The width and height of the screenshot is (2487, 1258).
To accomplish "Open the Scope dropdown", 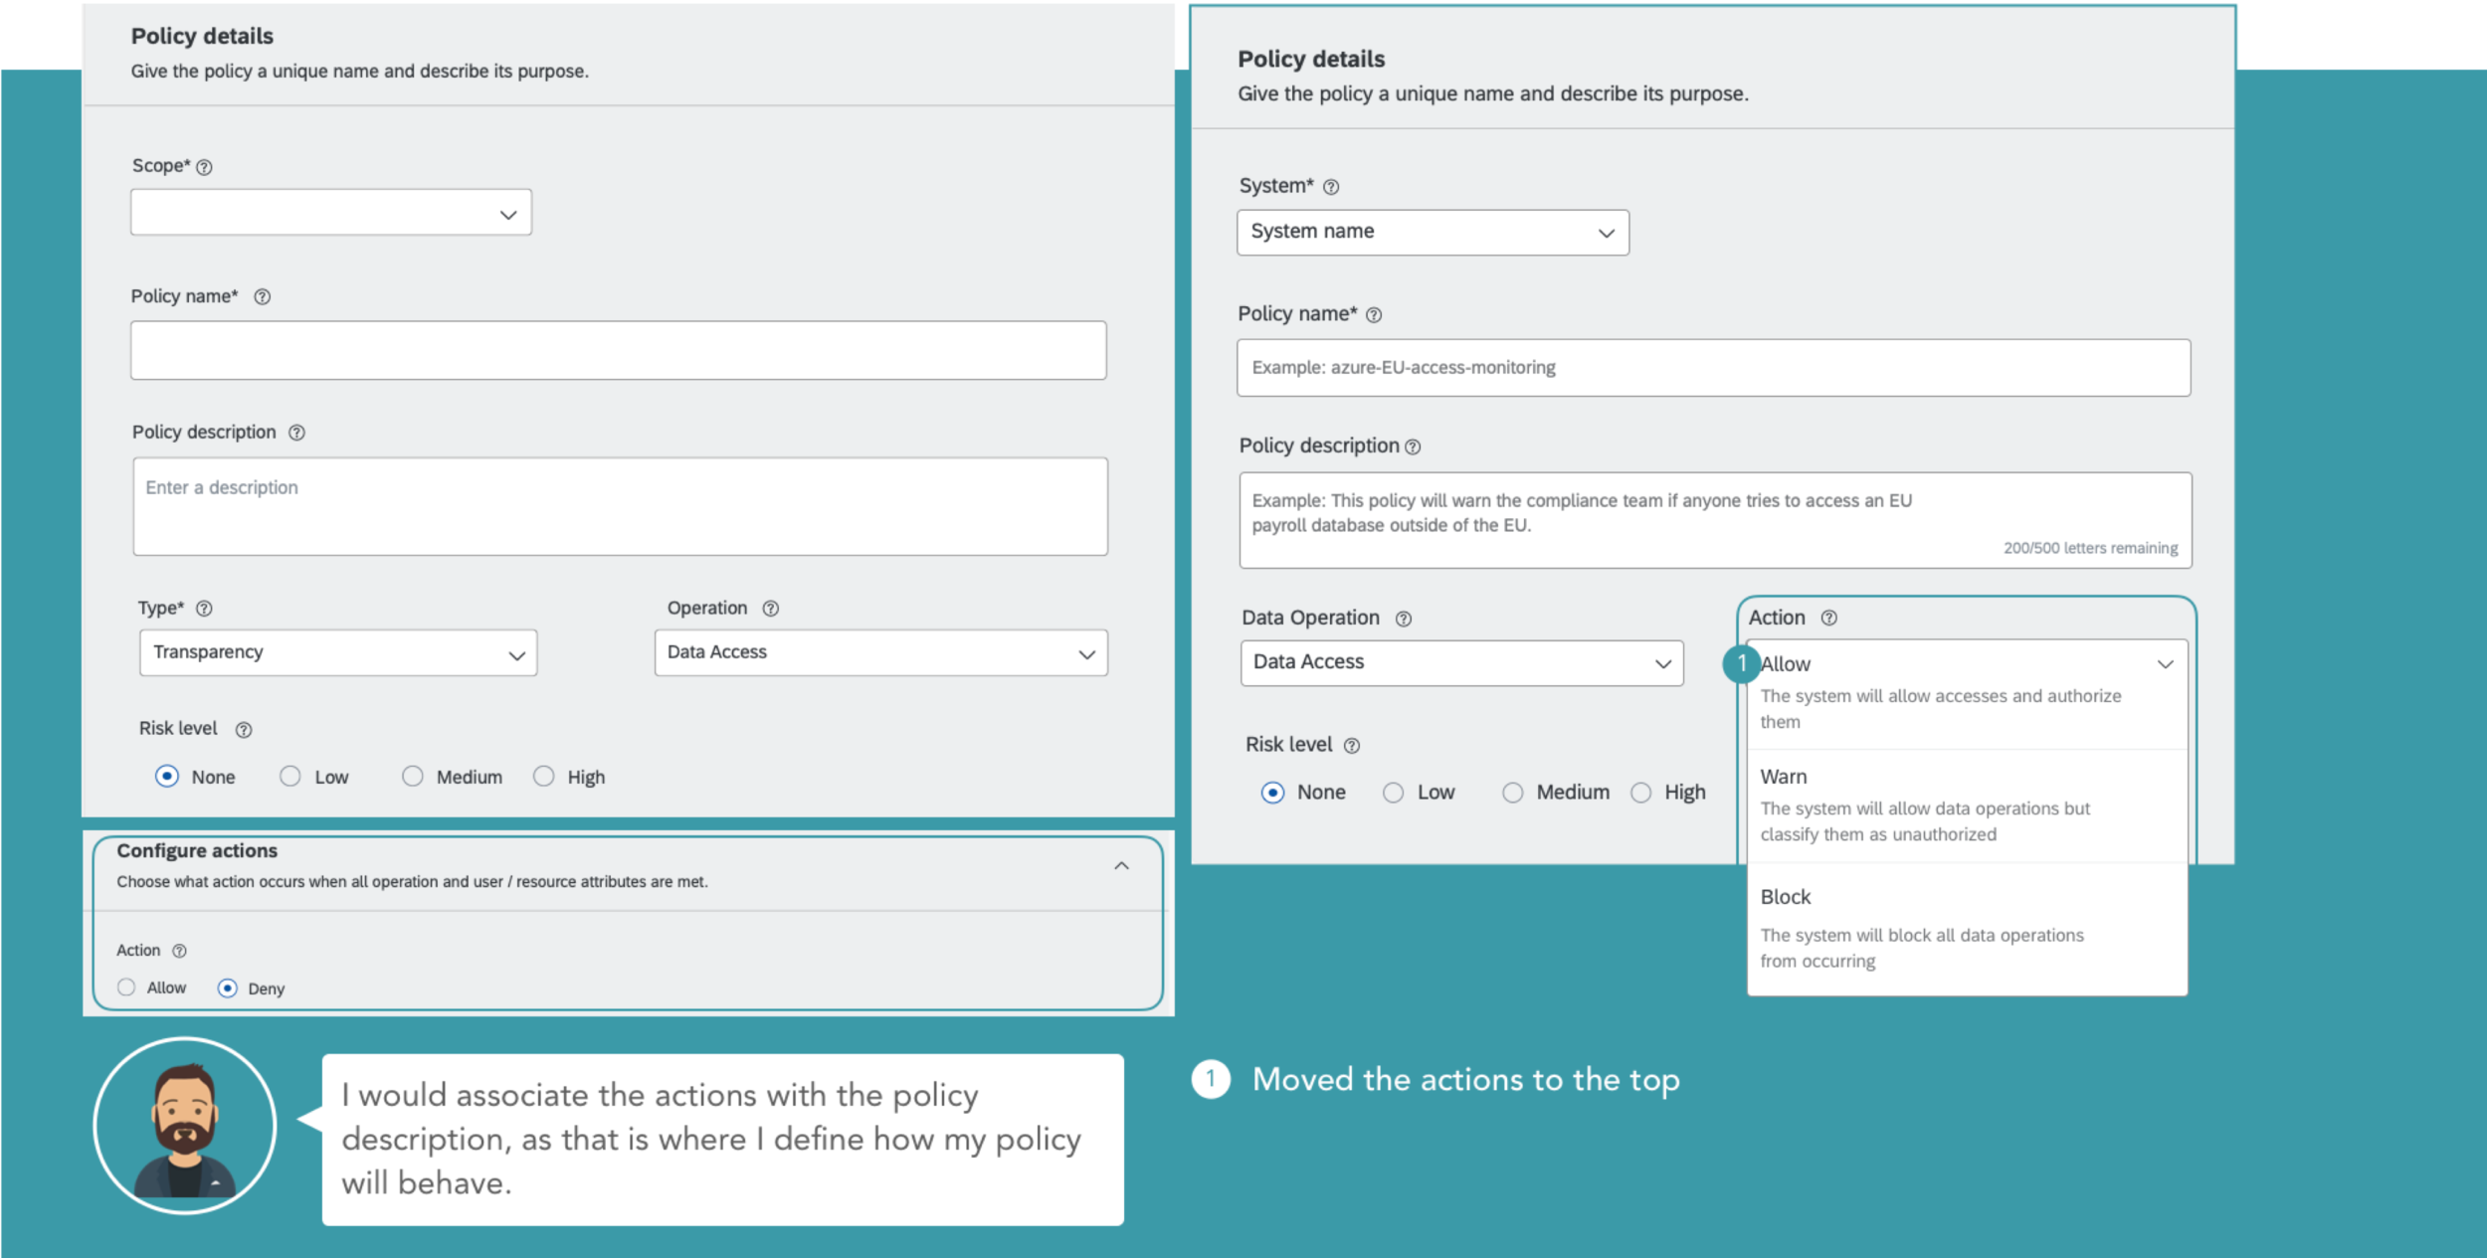I will pyautogui.click(x=331, y=213).
